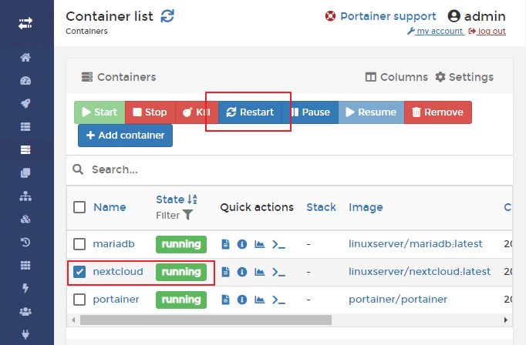Sort by the Stack column header

(x=321, y=207)
